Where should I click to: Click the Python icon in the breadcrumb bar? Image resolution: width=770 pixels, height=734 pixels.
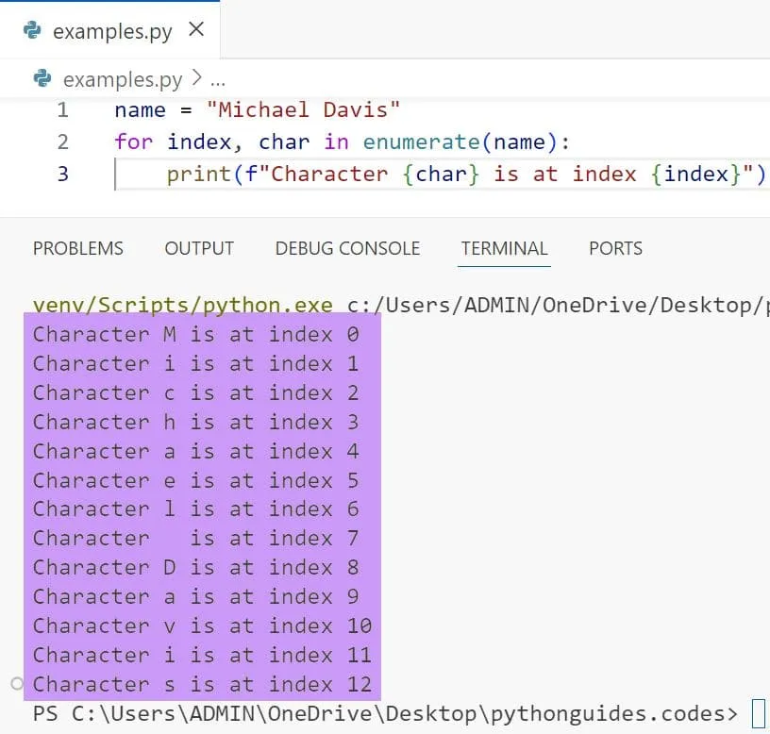tap(42, 78)
